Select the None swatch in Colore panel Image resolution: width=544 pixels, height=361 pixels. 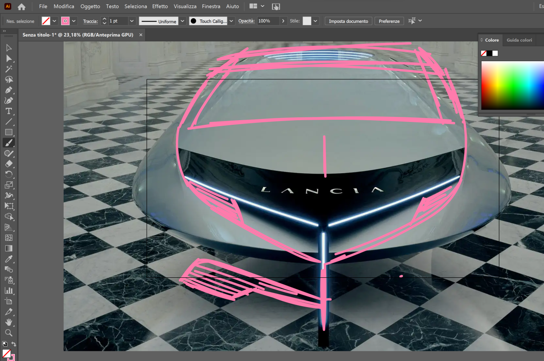click(484, 53)
